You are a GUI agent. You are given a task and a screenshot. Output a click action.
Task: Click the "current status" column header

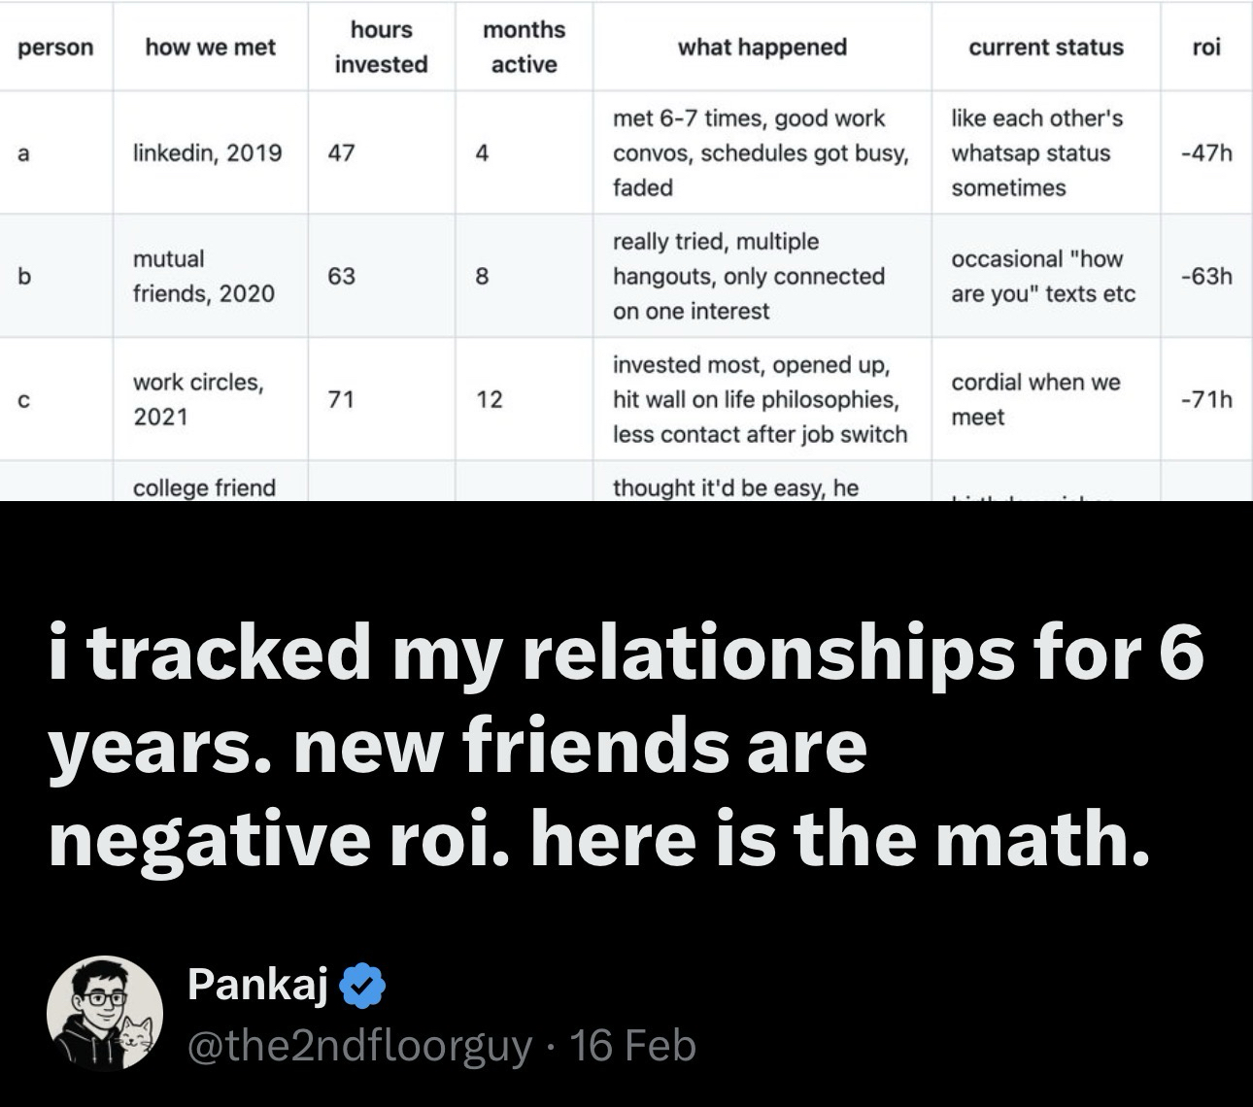click(x=1045, y=47)
